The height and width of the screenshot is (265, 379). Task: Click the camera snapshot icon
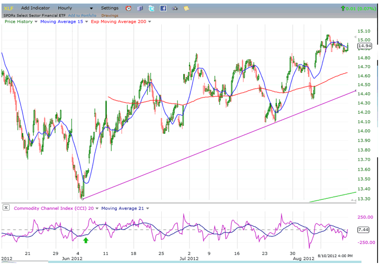coord(175,8)
